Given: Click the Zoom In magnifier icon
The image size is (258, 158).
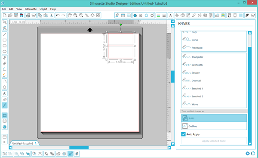Looking at the screenshot, I should (76, 15).
